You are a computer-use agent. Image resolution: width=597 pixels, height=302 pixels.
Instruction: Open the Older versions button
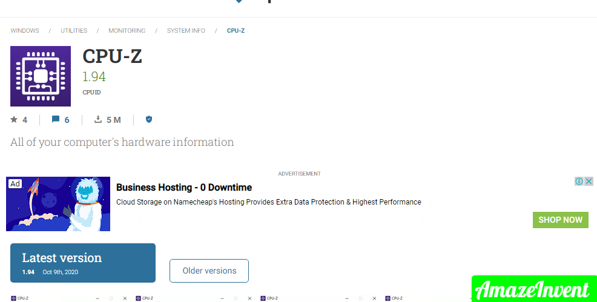tap(209, 271)
